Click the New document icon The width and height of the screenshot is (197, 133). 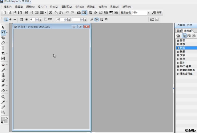pos(4,13)
